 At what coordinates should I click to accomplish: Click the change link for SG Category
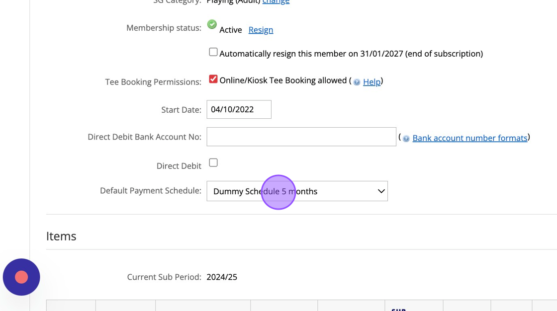tap(276, 2)
